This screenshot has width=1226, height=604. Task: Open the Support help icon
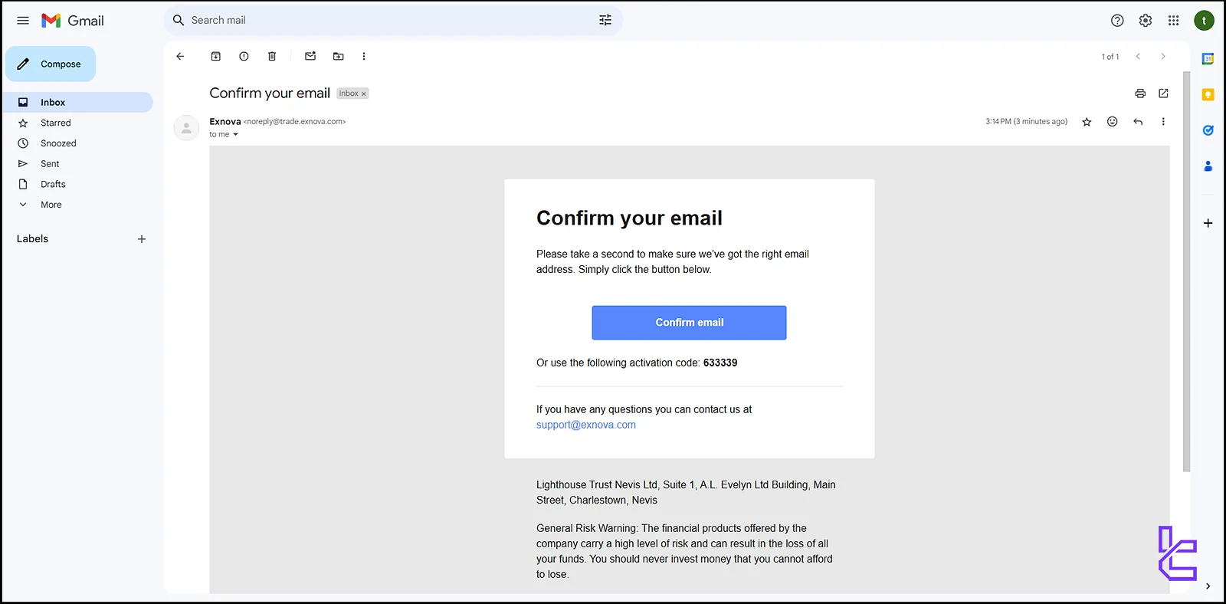click(x=1117, y=21)
